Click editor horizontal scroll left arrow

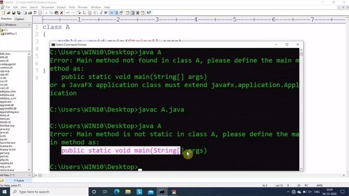coord(36,175)
